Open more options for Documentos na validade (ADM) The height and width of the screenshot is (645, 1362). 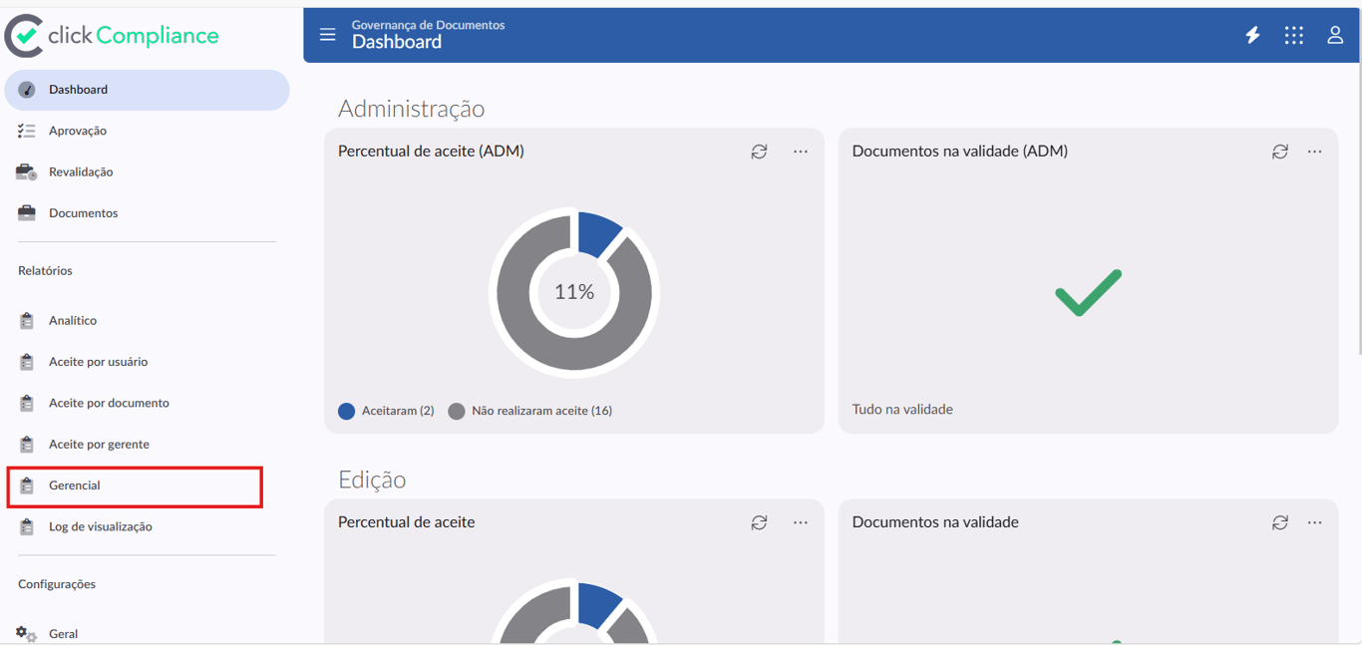pyautogui.click(x=1315, y=152)
